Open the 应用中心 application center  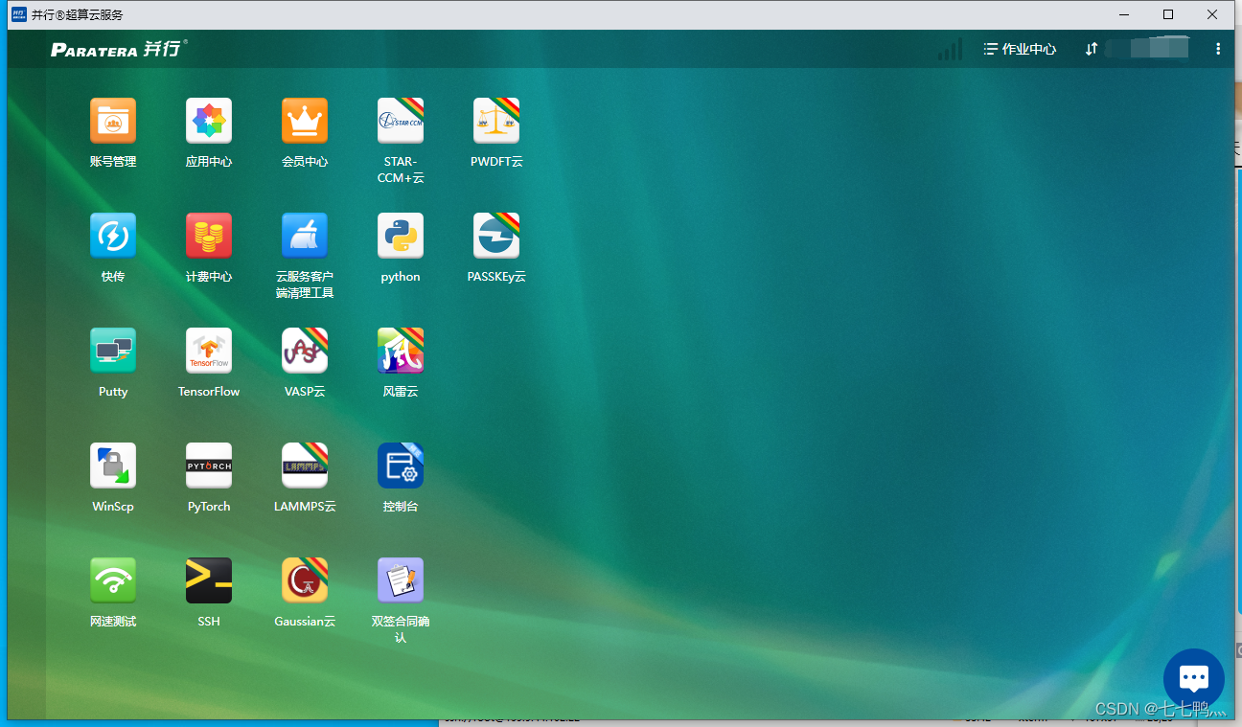209,121
